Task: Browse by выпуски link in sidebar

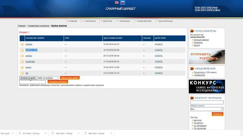Action: click(x=197, y=120)
